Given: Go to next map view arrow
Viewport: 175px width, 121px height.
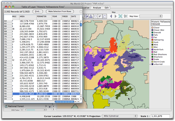Looking at the screenshot, I should [x=115, y=16].
